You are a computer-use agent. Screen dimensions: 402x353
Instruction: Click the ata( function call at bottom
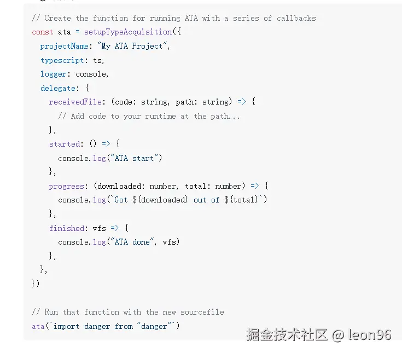[40, 326]
